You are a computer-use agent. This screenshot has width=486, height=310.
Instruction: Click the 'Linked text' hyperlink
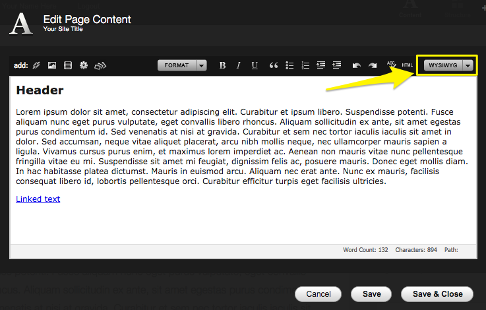click(38, 199)
